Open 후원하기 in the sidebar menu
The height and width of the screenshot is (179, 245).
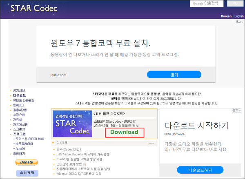19,154
